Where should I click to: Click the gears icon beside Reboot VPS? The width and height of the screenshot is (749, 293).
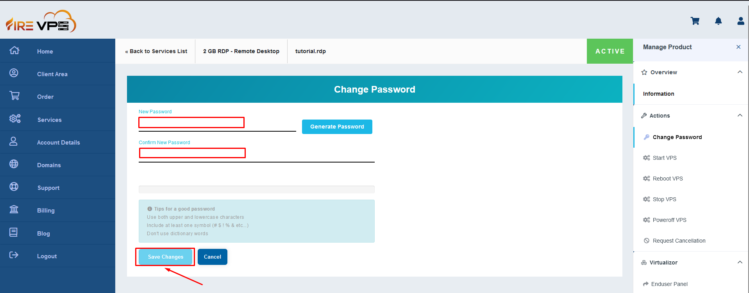point(647,179)
